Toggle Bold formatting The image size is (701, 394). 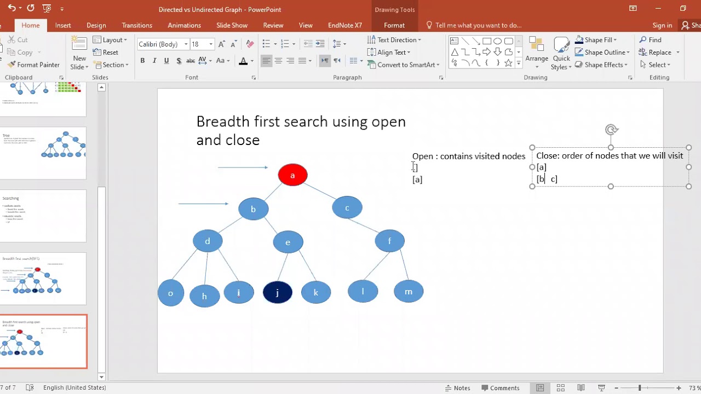click(142, 61)
